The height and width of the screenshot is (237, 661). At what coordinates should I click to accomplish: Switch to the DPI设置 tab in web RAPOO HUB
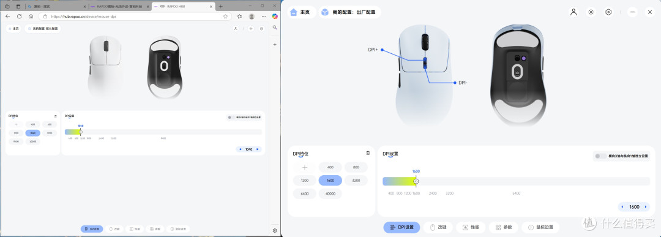[x=92, y=229]
